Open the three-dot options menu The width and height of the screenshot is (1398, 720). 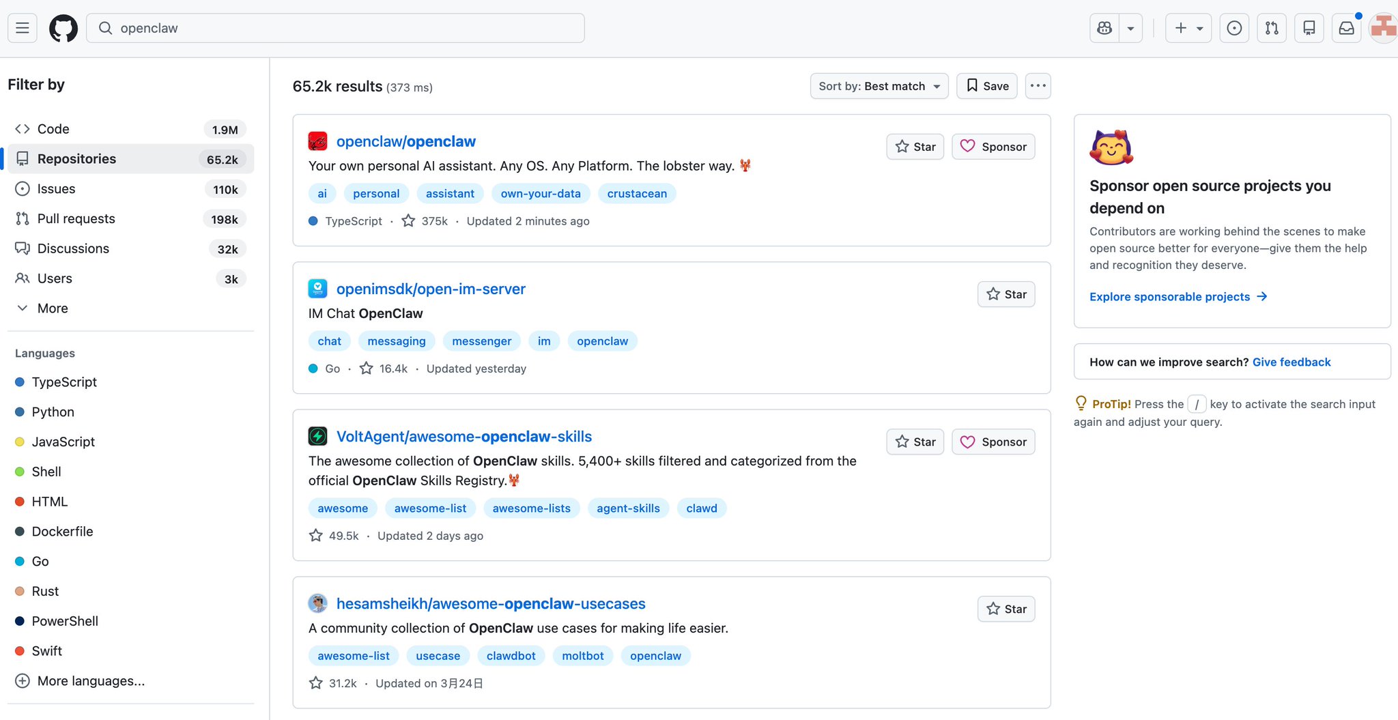tap(1038, 86)
